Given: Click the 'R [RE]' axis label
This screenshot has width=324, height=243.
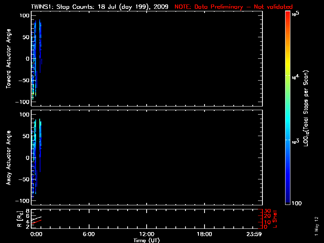Looking at the screenshot, I should pyautogui.click(x=19, y=219).
